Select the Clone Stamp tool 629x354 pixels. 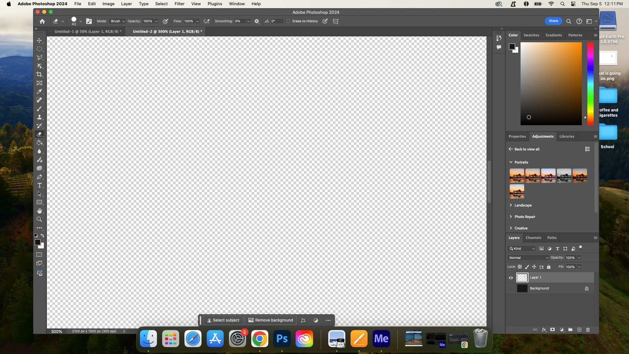[x=39, y=117]
